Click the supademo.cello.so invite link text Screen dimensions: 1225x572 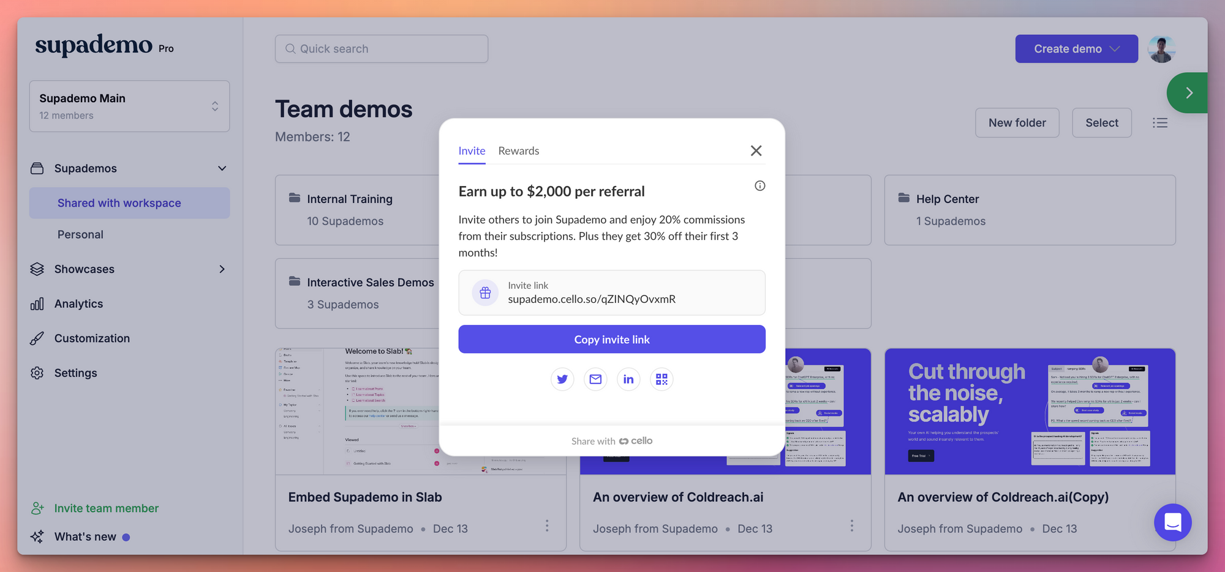point(592,299)
